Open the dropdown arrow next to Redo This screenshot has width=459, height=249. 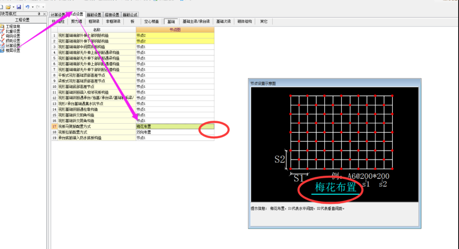coord(43,7)
